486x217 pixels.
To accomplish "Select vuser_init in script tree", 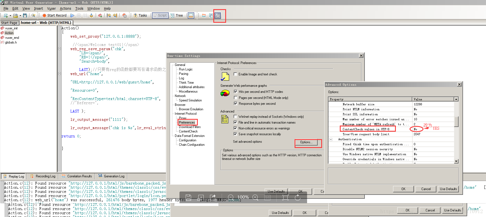I will [x=11, y=28].
